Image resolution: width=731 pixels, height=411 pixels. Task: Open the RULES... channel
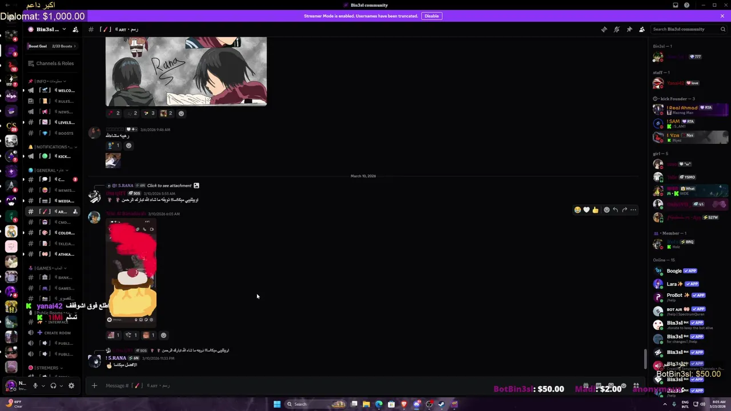53,101
